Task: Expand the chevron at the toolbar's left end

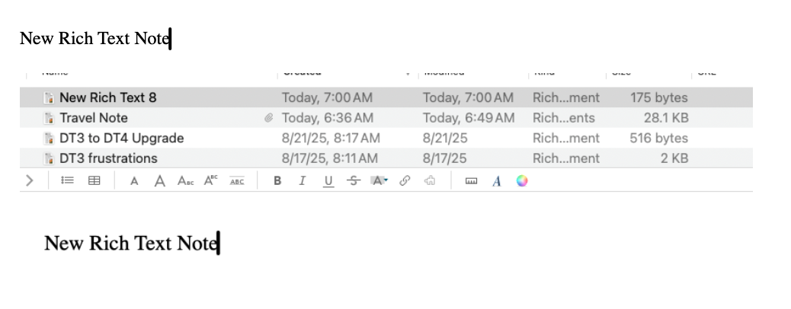Action: [x=30, y=181]
